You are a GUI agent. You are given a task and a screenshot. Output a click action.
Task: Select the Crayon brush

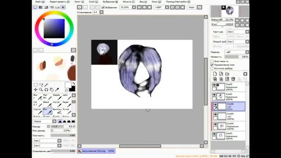37,111
